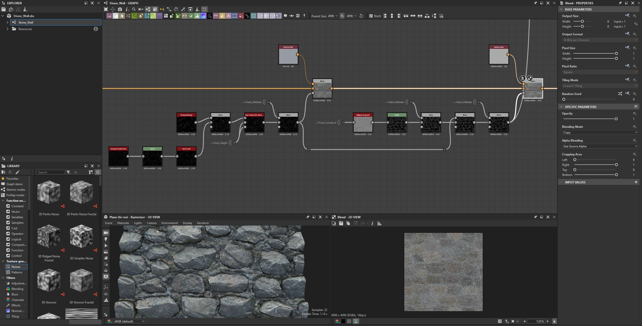This screenshot has height=326, width=642.
Task: Open the Blending Mode dropdown showing Copy
Action: [x=600, y=133]
